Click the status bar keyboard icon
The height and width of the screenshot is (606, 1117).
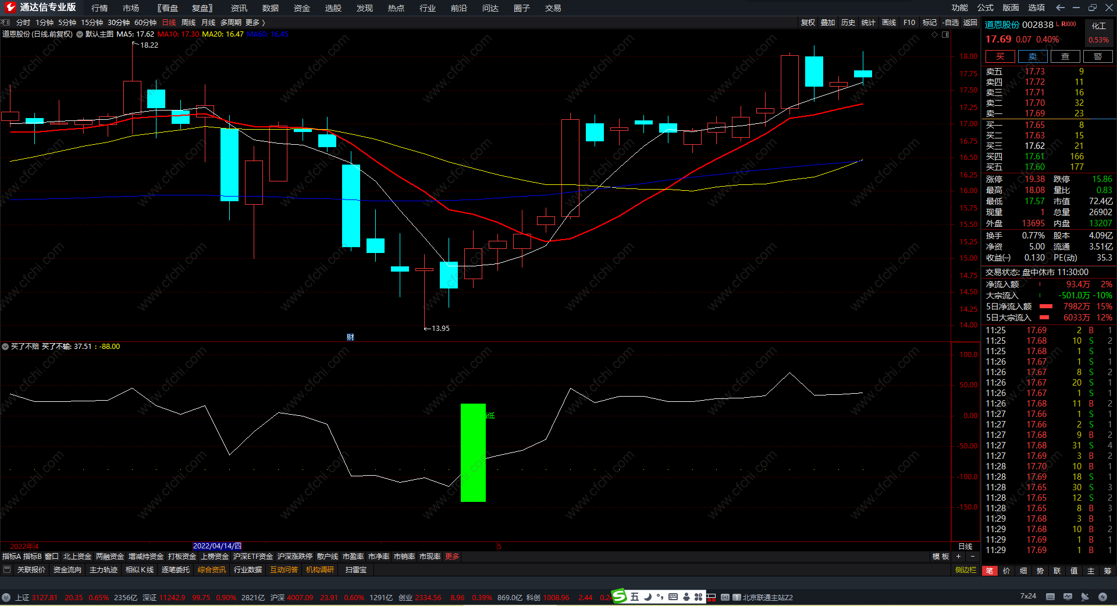pyautogui.click(x=1050, y=597)
